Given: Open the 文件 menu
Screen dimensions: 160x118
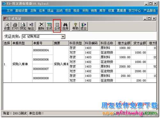Looking at the screenshot, I should (x=10, y=11).
